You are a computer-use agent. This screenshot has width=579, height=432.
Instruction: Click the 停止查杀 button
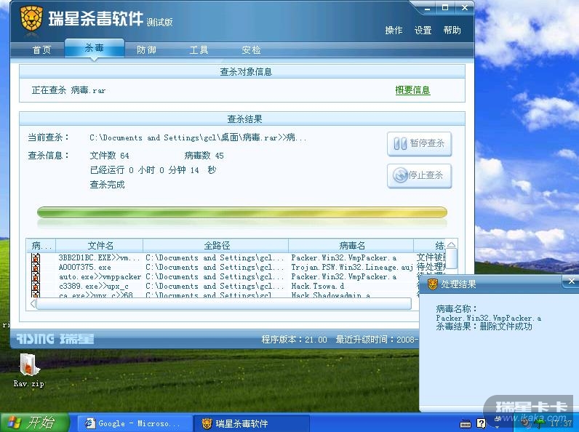click(420, 175)
